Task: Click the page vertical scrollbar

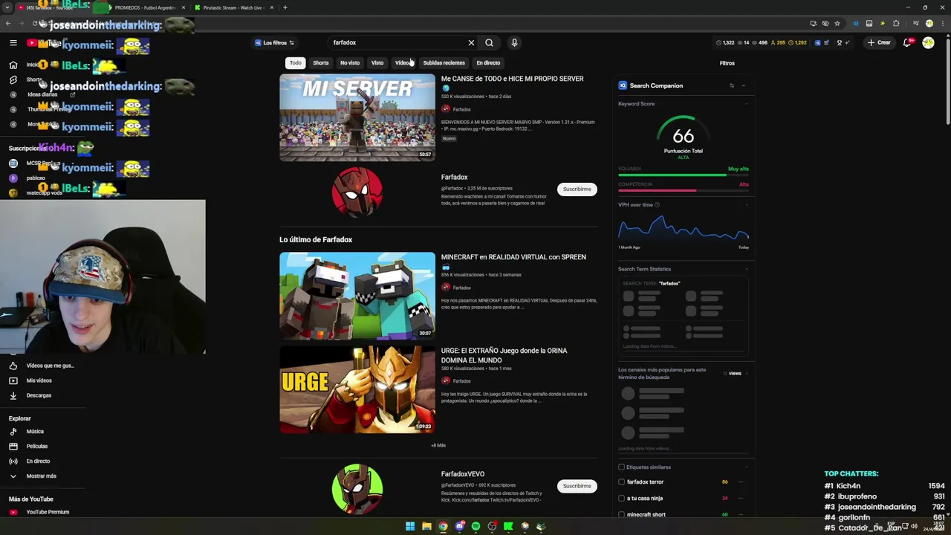Action: [947, 82]
